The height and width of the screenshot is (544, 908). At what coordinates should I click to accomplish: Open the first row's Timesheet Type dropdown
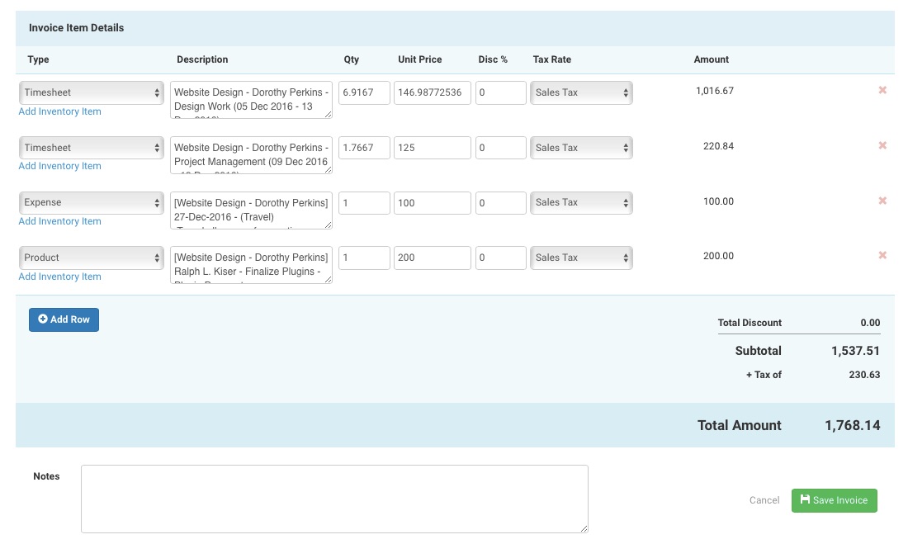pyautogui.click(x=91, y=92)
